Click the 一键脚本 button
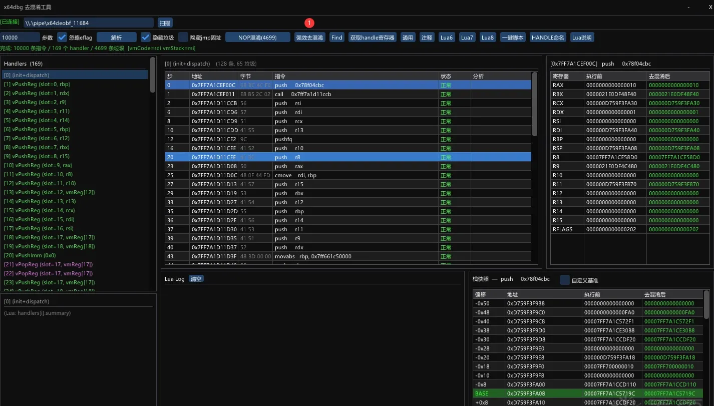Viewport: 714px width, 406px height. tap(513, 38)
